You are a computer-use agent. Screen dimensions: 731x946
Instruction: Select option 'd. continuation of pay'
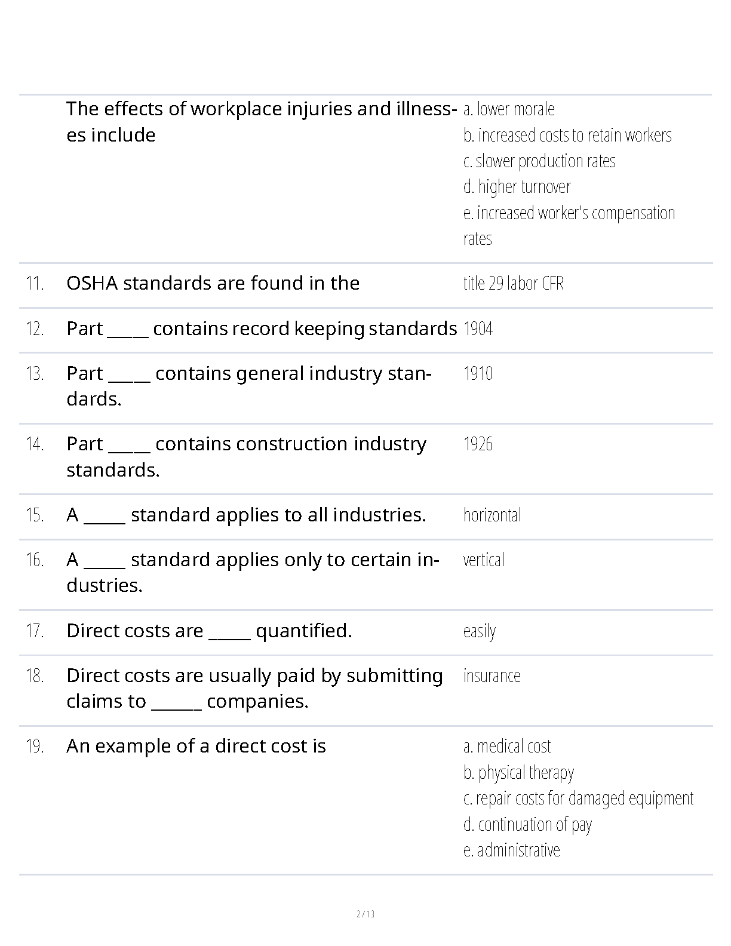[x=527, y=824]
